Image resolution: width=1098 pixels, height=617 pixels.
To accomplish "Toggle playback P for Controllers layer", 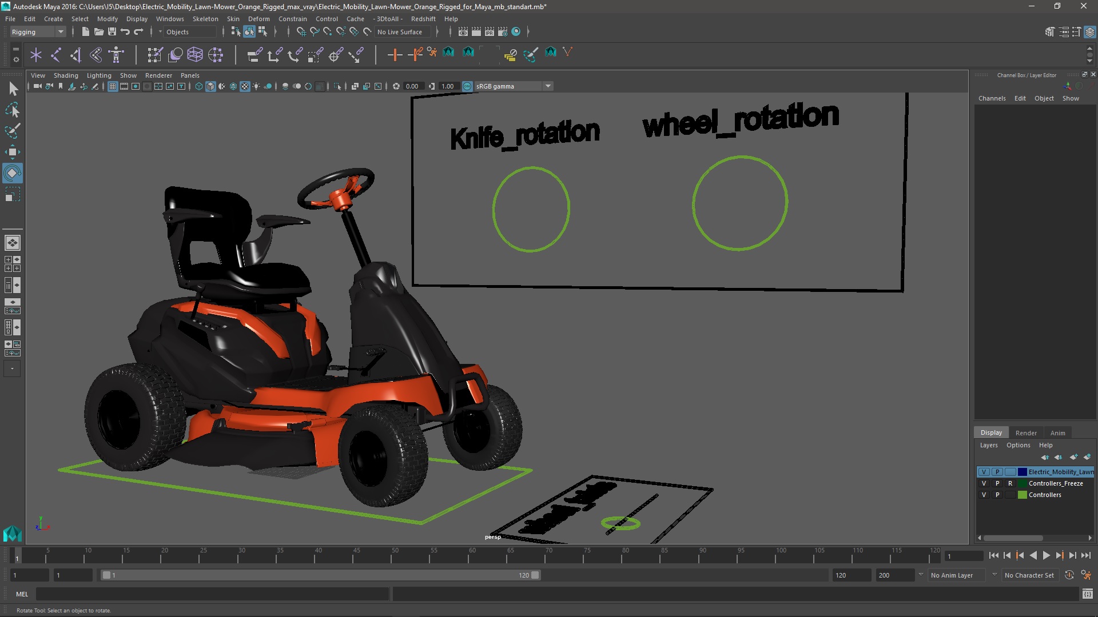I will click(x=997, y=495).
